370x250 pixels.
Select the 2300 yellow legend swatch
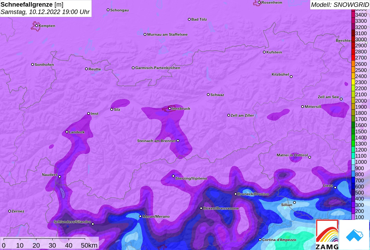tap(353, 82)
